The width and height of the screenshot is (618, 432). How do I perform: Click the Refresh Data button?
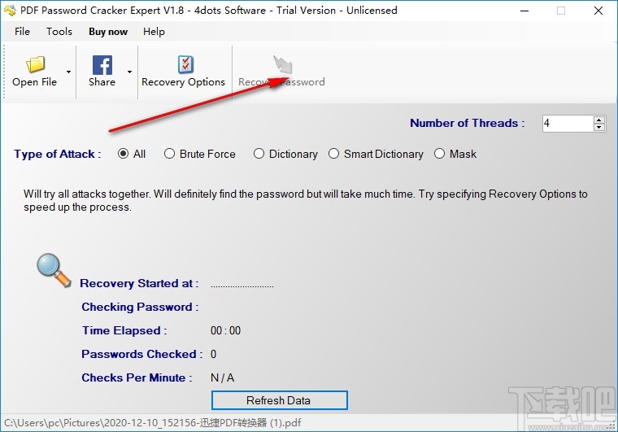[x=280, y=400]
